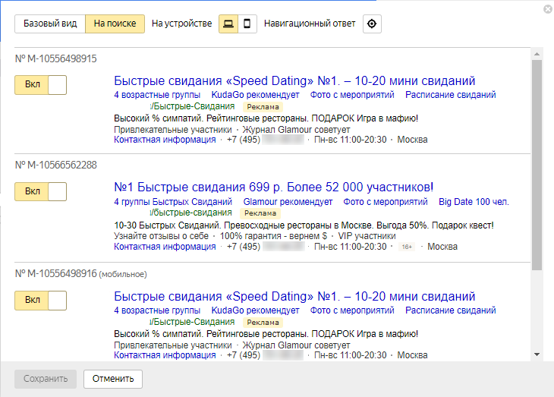Select the desktop device icon
Image resolution: width=554 pixels, height=397 pixels.
coord(228,24)
